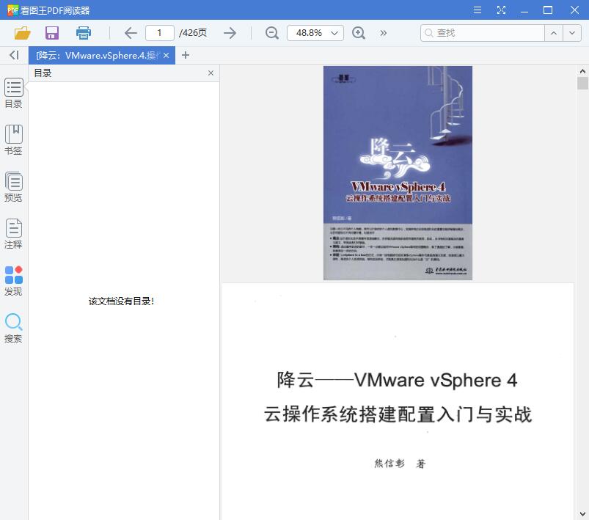589x520 pixels.
Task: Open the 书签 bookmarks sidebar
Action: tap(13, 140)
